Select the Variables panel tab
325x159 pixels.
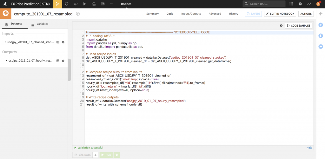pos(40,24)
